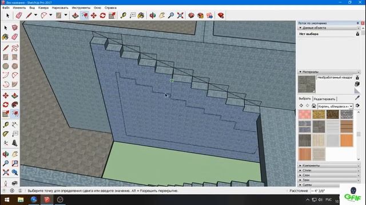
Task: Select the Make Component tool
Action: (x=15, y=28)
